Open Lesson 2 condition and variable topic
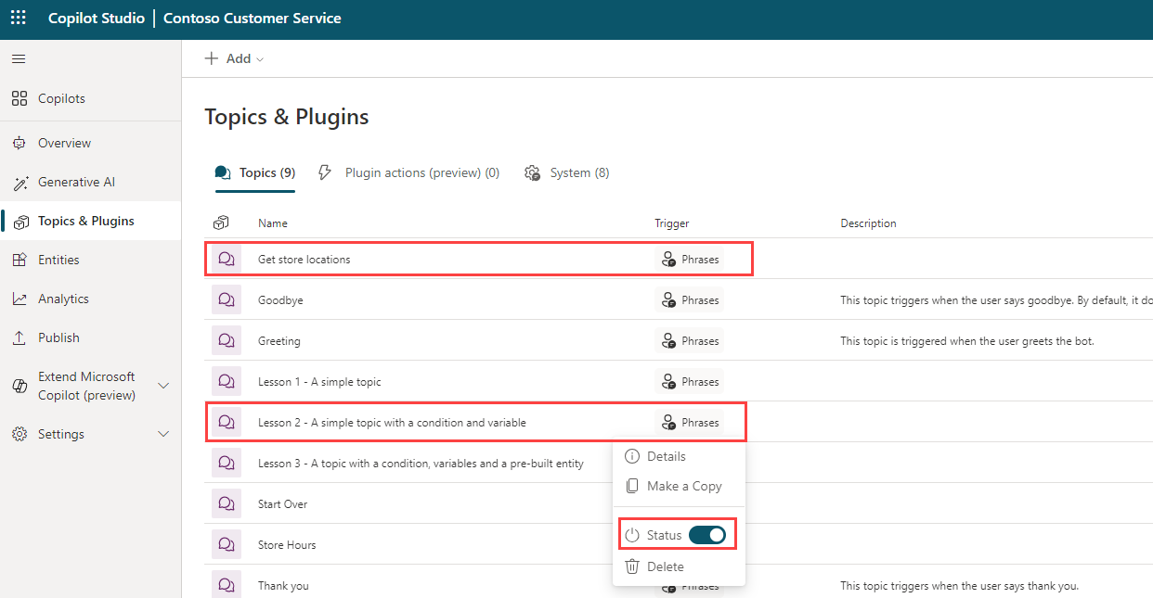The height and width of the screenshot is (598, 1153). click(x=392, y=423)
